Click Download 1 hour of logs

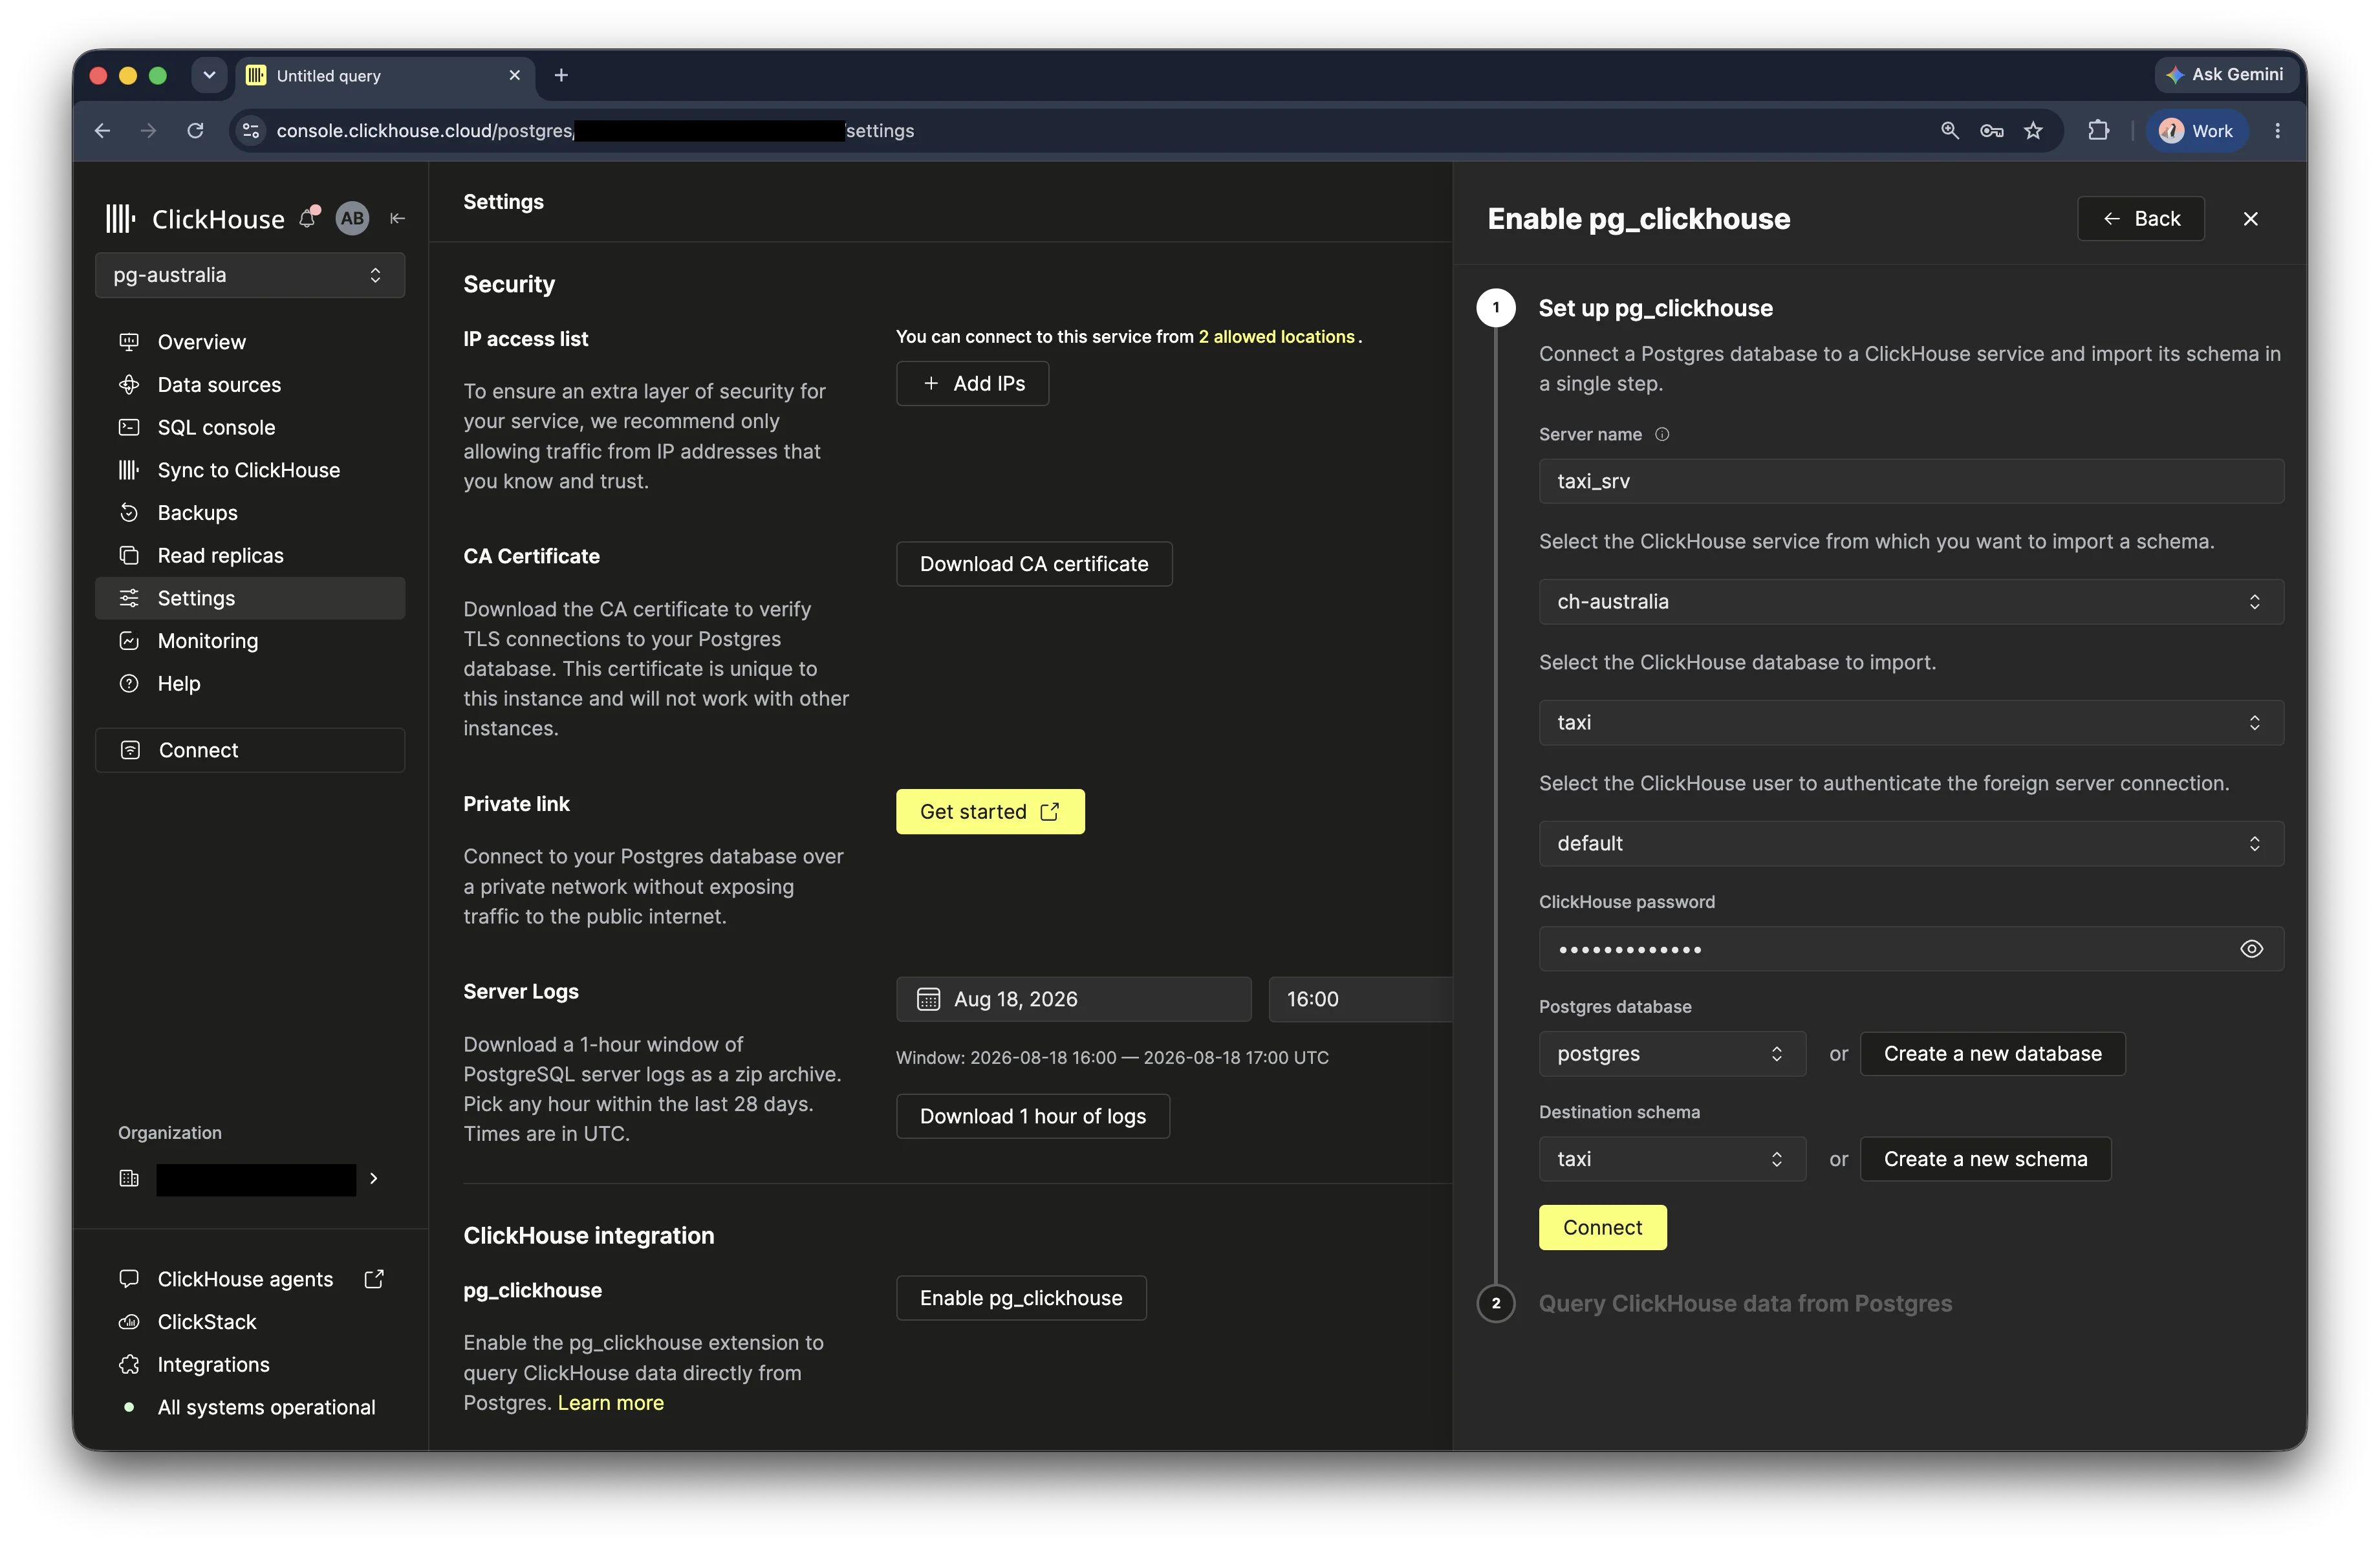[1033, 1116]
